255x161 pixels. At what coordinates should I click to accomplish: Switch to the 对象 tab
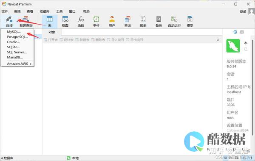tap(52, 32)
